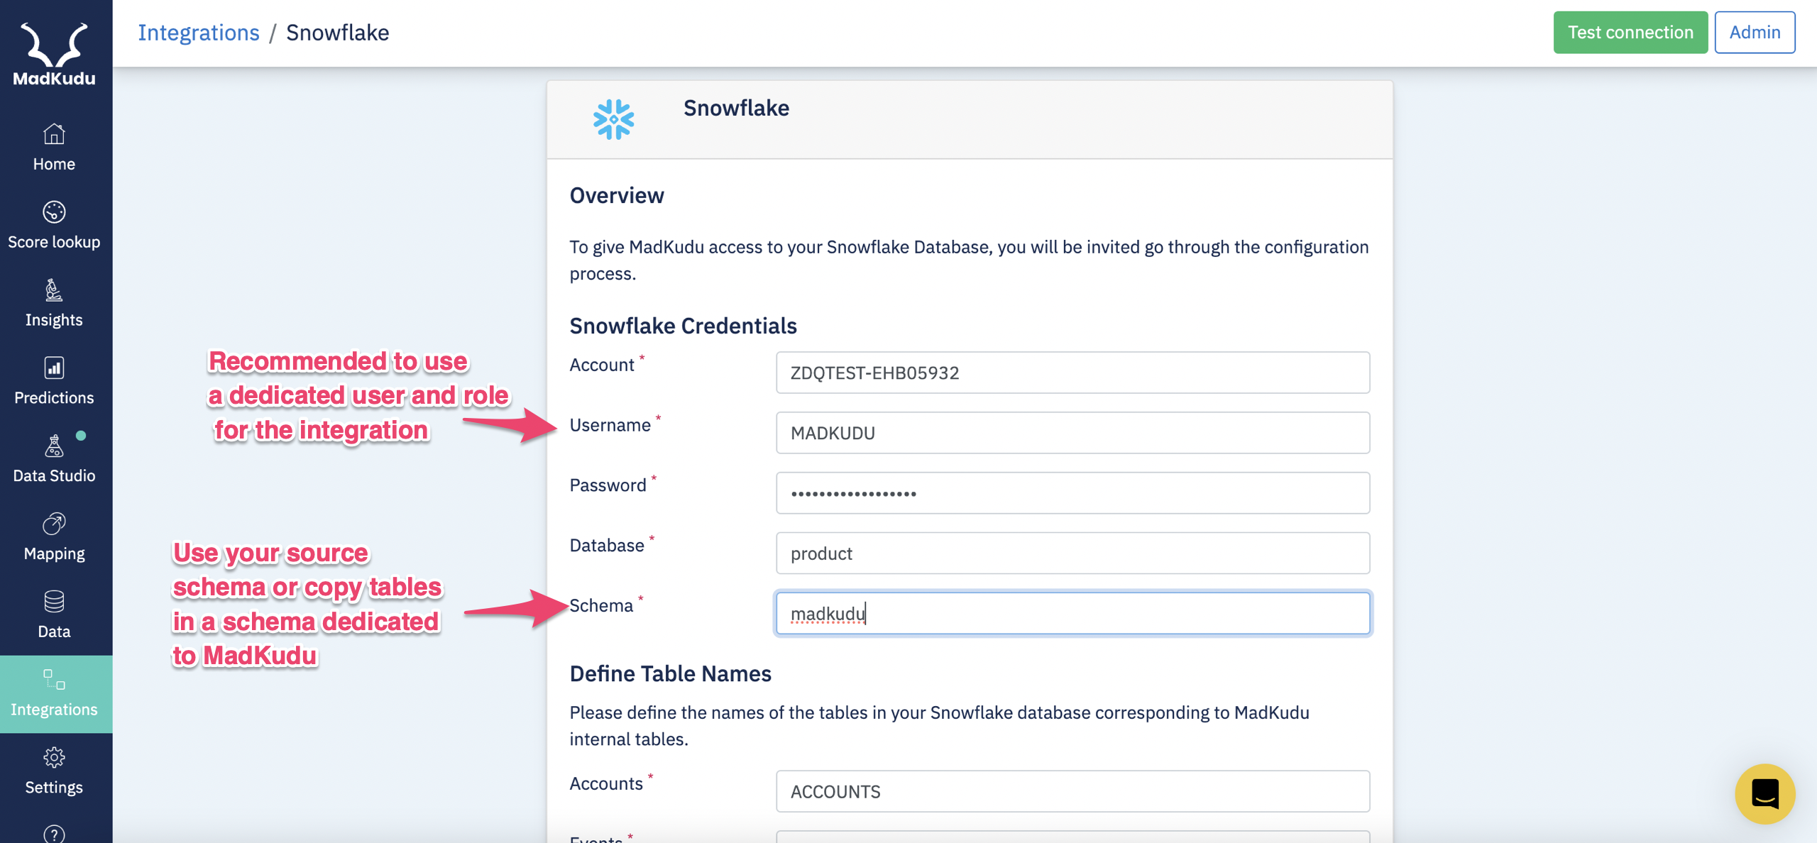Click the Insights menu label
This screenshot has width=1817, height=843.
(x=54, y=320)
